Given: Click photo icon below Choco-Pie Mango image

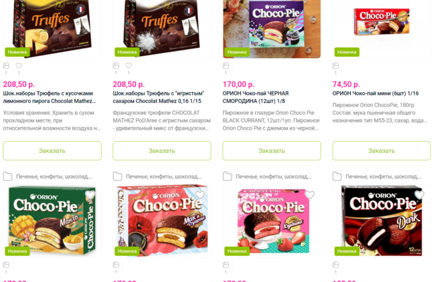Looking at the screenshot, I should 6,265.
